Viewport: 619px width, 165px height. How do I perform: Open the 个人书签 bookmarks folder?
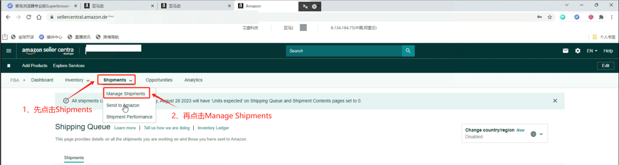(x=604, y=37)
